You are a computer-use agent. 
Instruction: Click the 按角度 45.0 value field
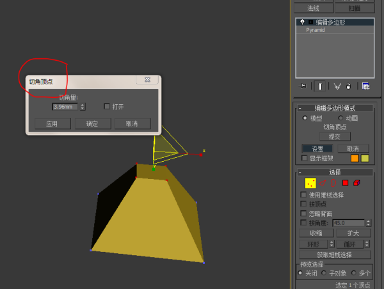(349, 223)
